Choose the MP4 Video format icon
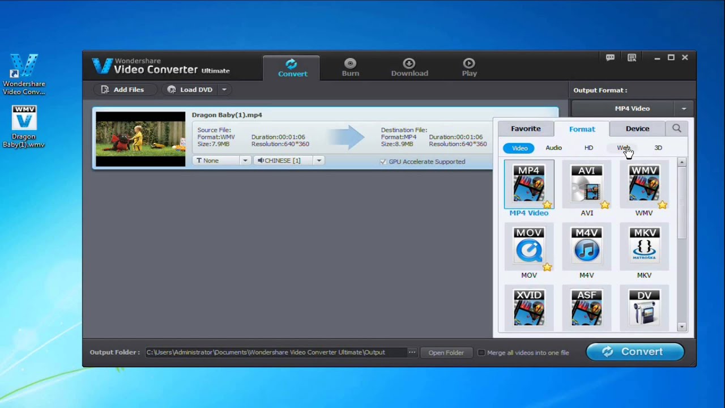The width and height of the screenshot is (725, 408). pyautogui.click(x=529, y=184)
